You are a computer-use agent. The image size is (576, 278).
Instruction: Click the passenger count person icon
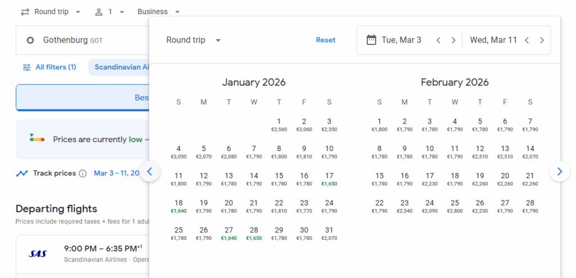pyautogui.click(x=99, y=12)
